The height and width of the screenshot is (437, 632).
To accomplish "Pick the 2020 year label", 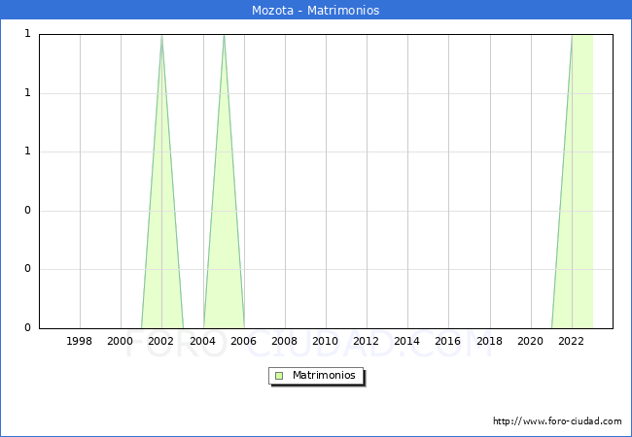I will coord(530,341).
